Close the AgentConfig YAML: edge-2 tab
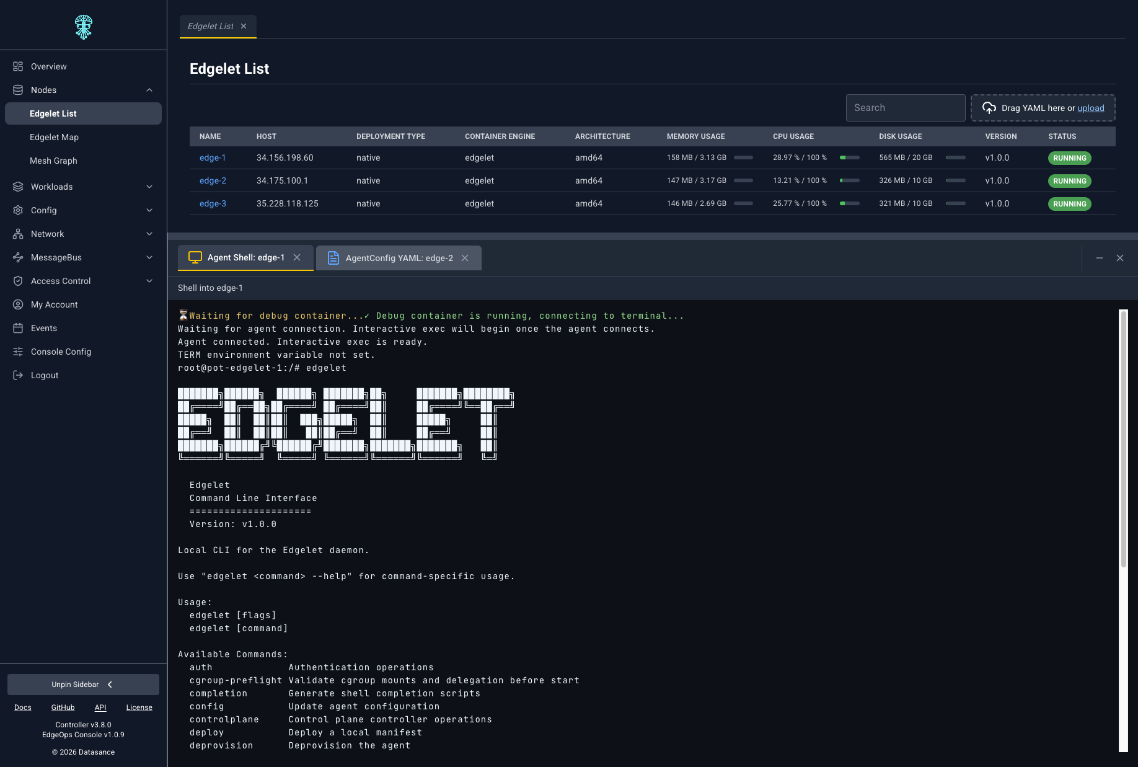This screenshot has width=1138, height=767. pyautogui.click(x=465, y=258)
